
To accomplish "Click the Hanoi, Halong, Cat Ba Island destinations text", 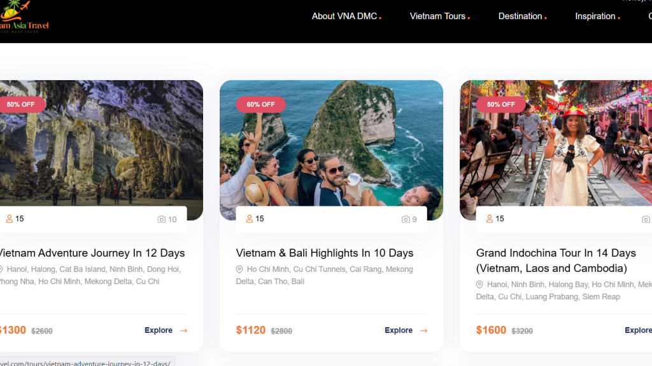I will click(x=90, y=275).
